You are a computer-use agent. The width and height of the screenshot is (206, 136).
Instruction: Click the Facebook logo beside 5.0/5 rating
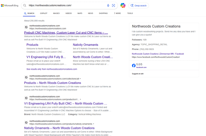coord(134,65)
